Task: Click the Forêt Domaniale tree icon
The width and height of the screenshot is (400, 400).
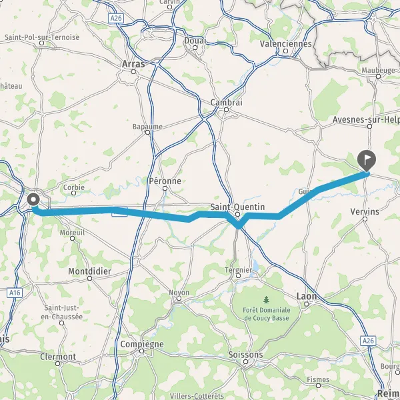Action: [266, 299]
